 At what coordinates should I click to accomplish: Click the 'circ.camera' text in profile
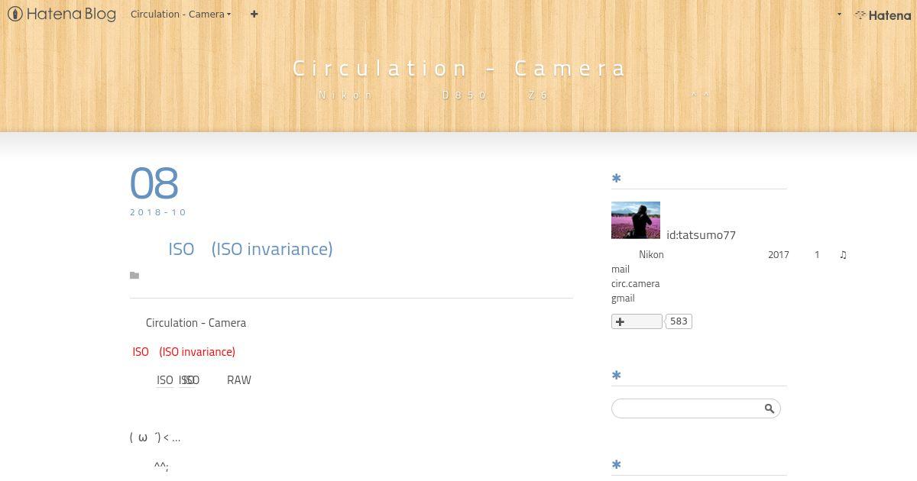coord(635,283)
